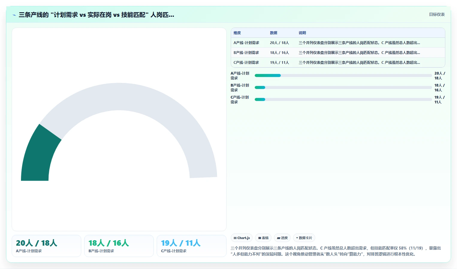This screenshot has width=457, height=269.
Task: Click table value 20人 / 18人
Action: pos(279,43)
